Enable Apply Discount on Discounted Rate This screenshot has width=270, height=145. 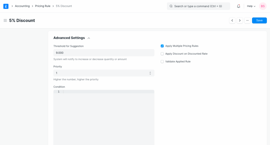pos(162,54)
